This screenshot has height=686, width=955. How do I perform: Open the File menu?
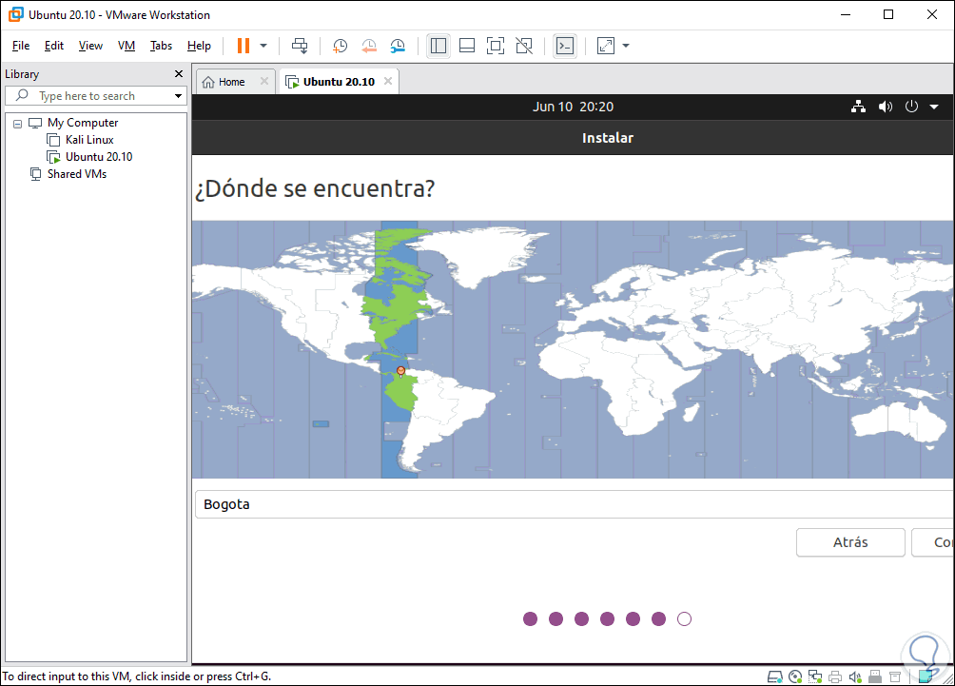[x=21, y=46]
